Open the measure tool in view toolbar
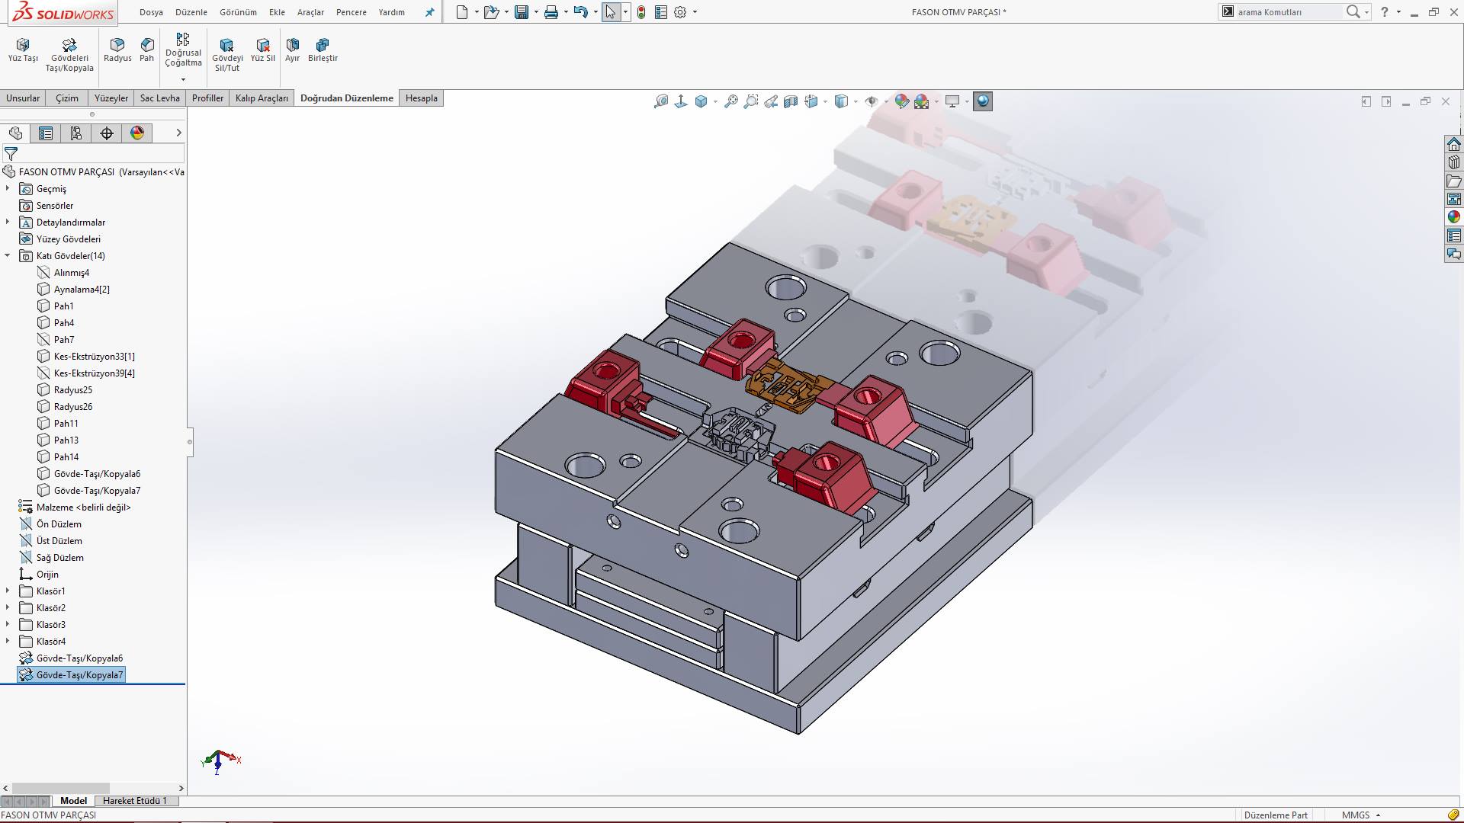 click(x=661, y=101)
